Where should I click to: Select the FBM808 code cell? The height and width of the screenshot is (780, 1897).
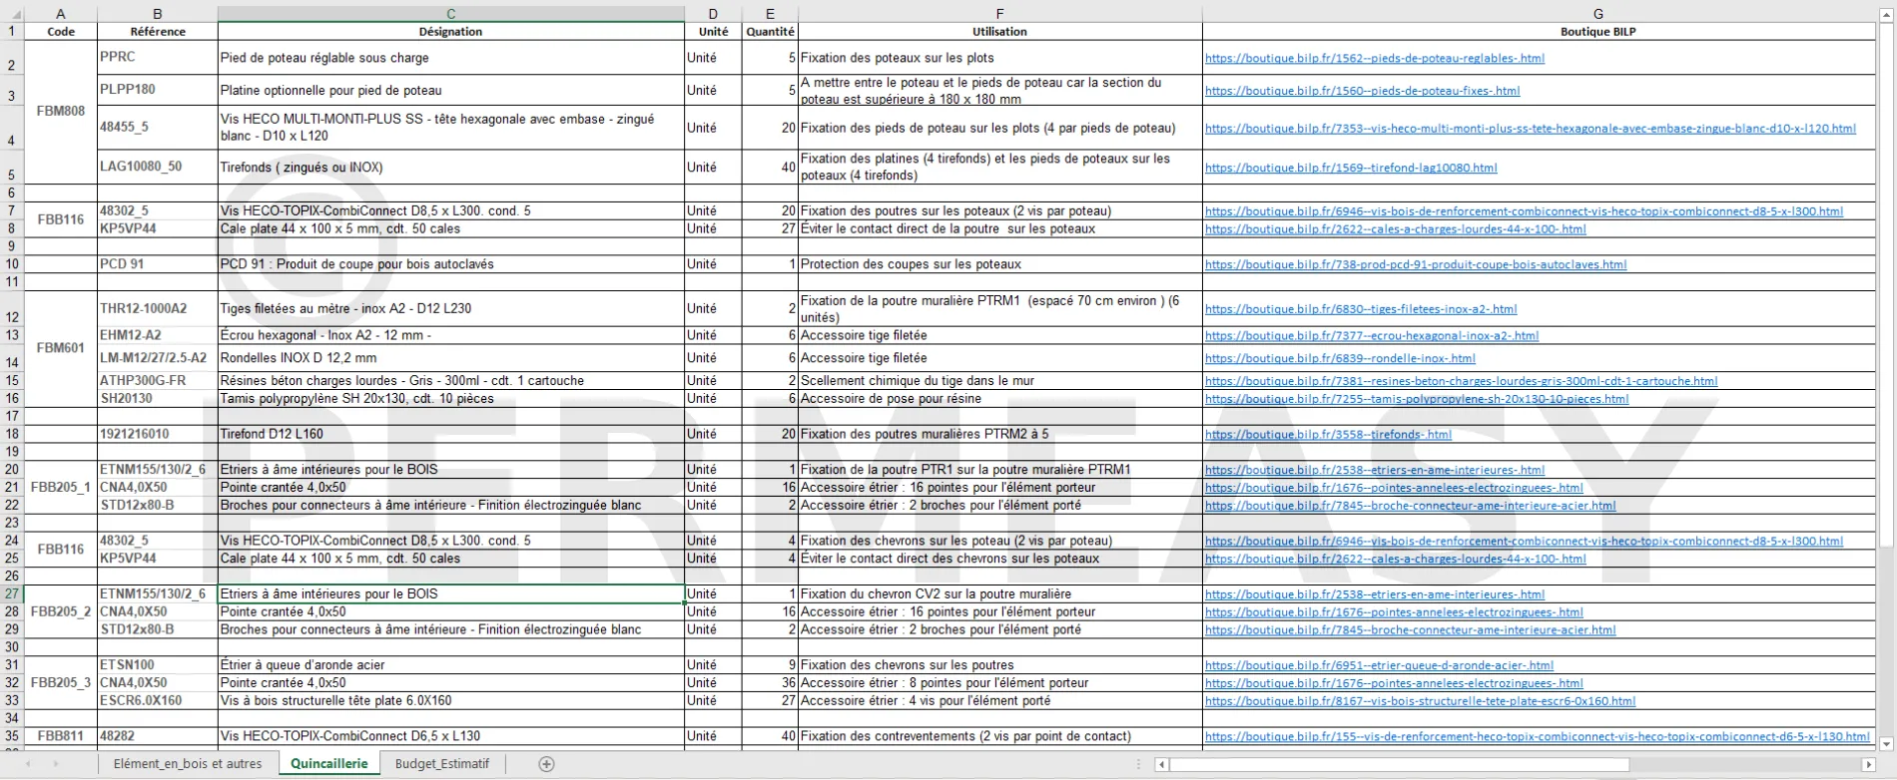[61, 112]
